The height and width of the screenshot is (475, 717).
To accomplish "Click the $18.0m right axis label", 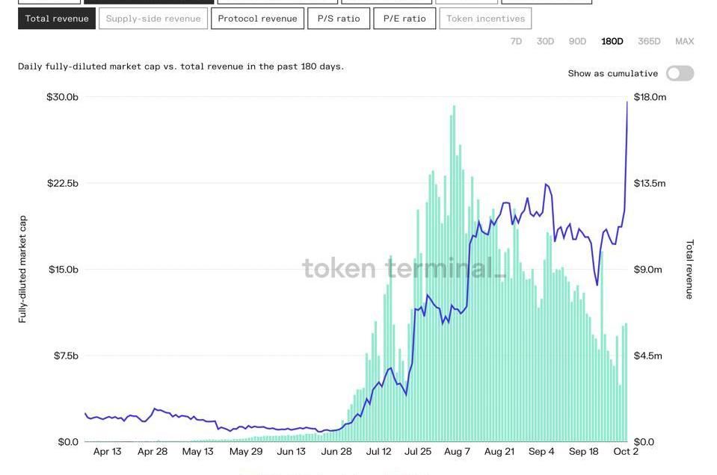I will coord(649,97).
